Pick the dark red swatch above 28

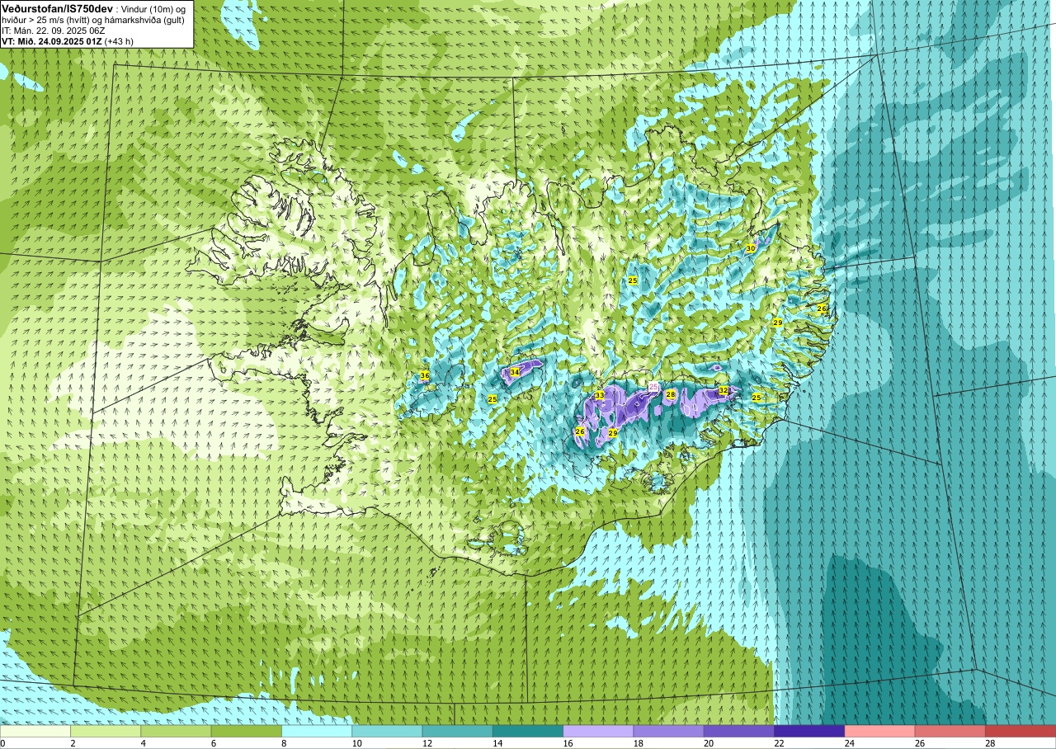coord(1021,731)
